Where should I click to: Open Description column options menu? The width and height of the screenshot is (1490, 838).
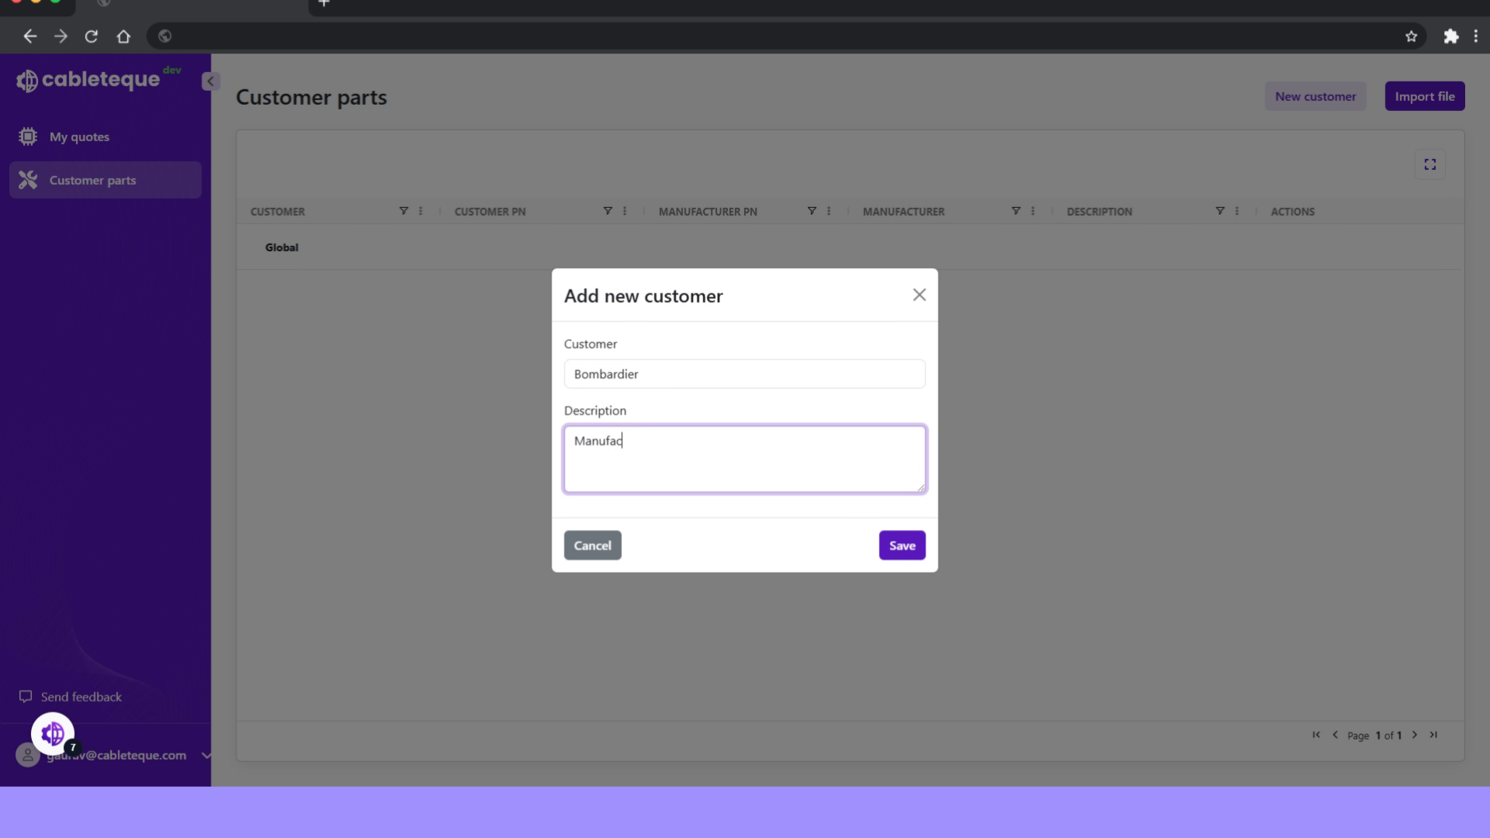[x=1237, y=211]
